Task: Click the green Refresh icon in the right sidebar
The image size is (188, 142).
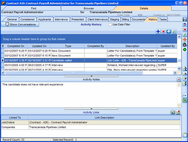Action: (x=185, y=35)
